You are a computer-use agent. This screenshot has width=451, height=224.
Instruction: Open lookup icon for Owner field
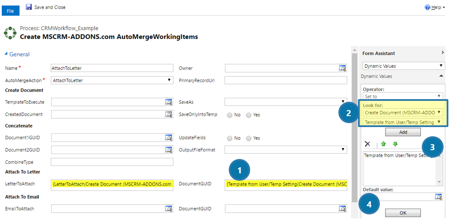pyautogui.click(x=343, y=68)
